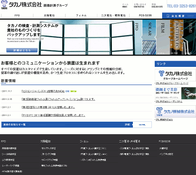Screen dimensions: 196x175
Task: Open the 2011.11.1 news article link
Action: pos(43,91)
